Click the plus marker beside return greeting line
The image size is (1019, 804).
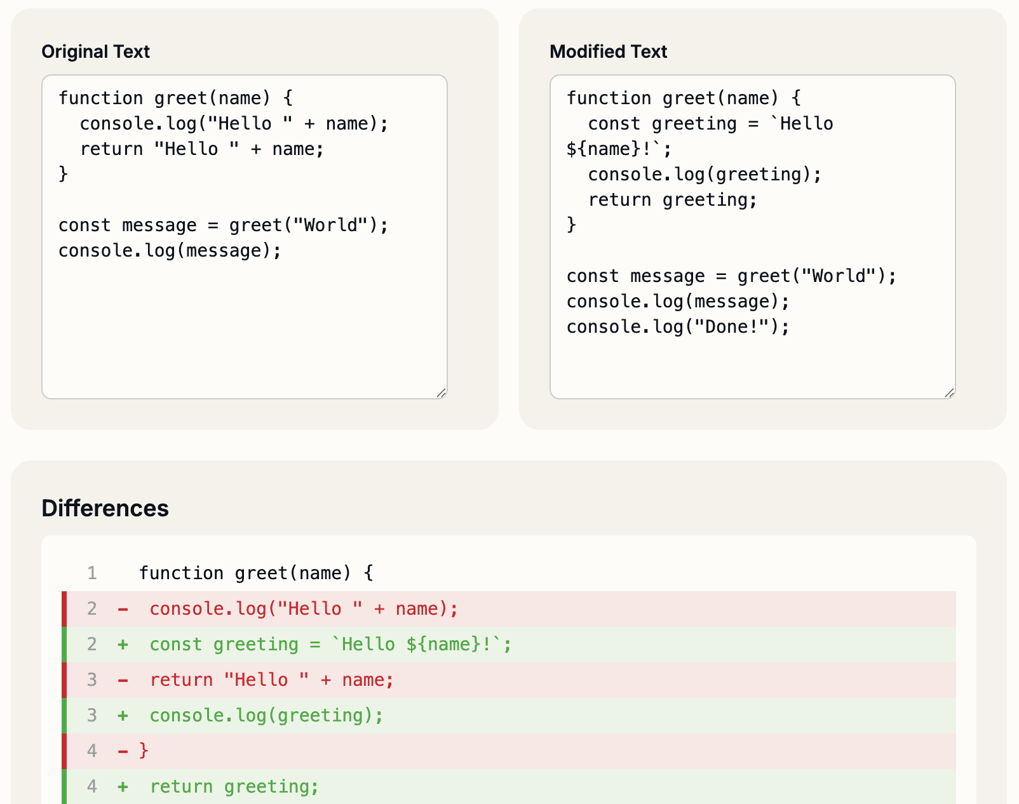(123, 787)
